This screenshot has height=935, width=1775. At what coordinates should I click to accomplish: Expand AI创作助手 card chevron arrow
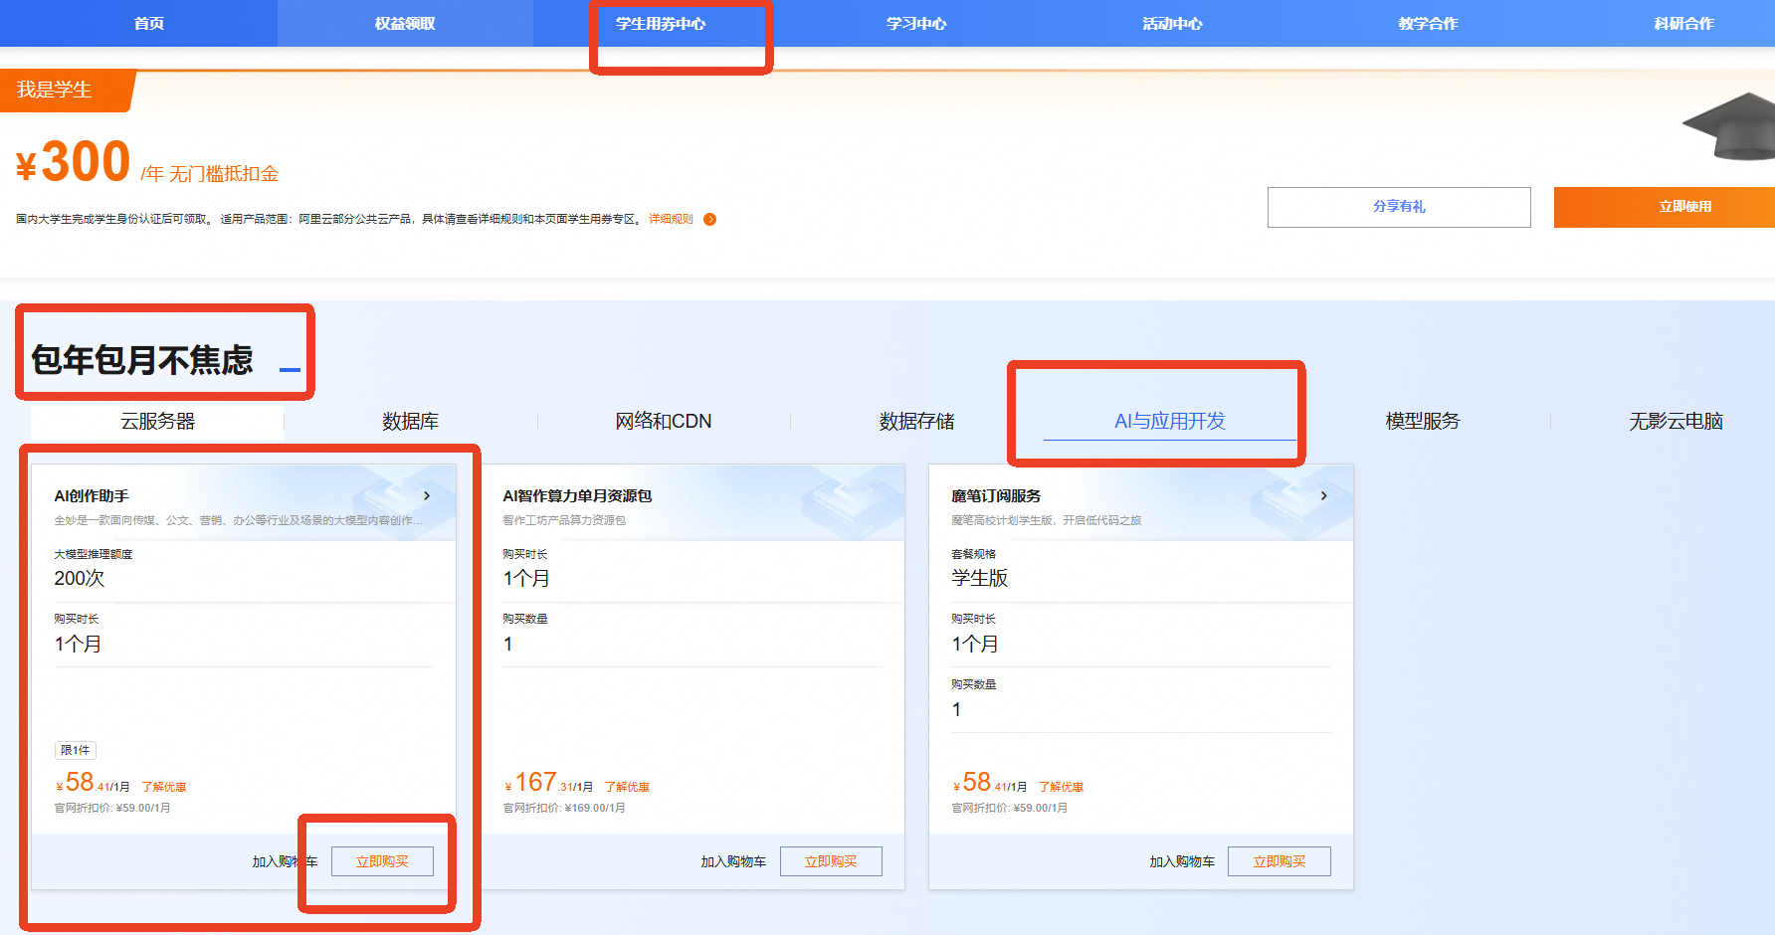click(427, 495)
